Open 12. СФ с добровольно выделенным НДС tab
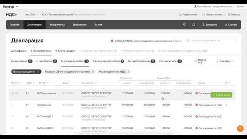Screen dimensions: 247x139 coord(183,51)
